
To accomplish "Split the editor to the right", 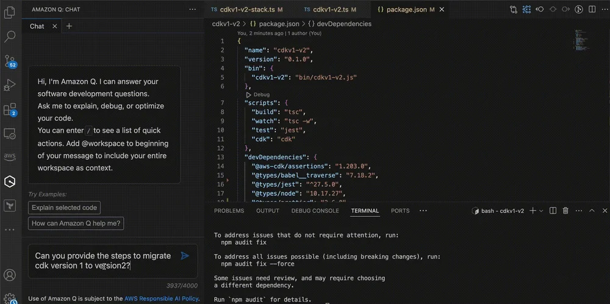I will [x=592, y=9].
